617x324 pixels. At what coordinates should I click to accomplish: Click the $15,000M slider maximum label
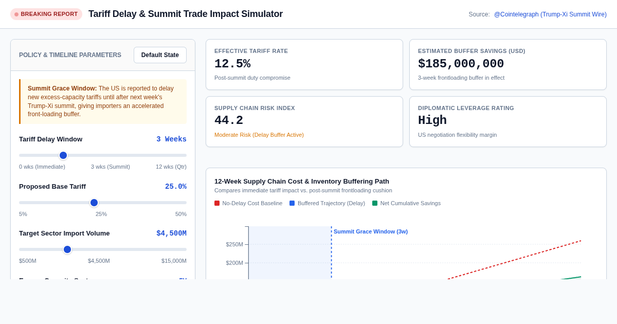[x=174, y=261]
